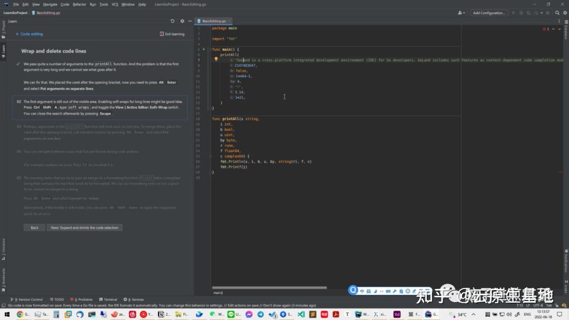
Task: Open the Add Configuration dropdown
Action: tap(489, 12)
